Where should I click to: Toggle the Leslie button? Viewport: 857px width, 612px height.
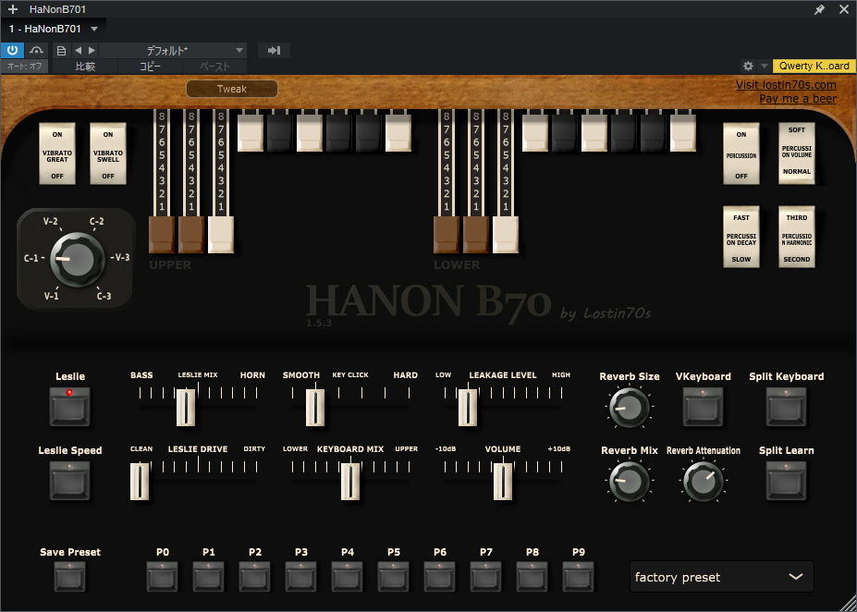[70, 407]
